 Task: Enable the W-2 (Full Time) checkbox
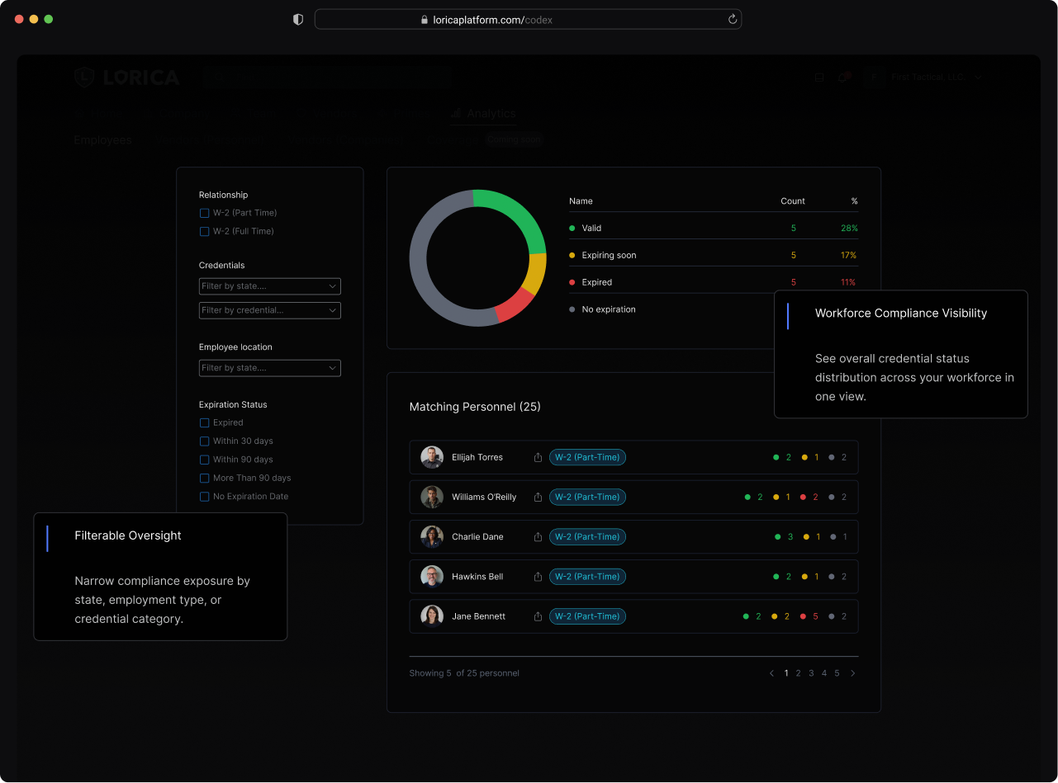click(x=205, y=232)
